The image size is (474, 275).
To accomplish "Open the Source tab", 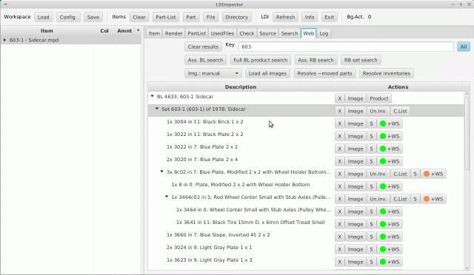I will click(268, 33).
